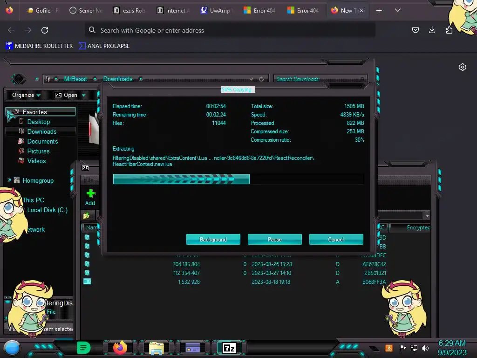
Task: Select Favorites in navigation pane
Action: 41,112
